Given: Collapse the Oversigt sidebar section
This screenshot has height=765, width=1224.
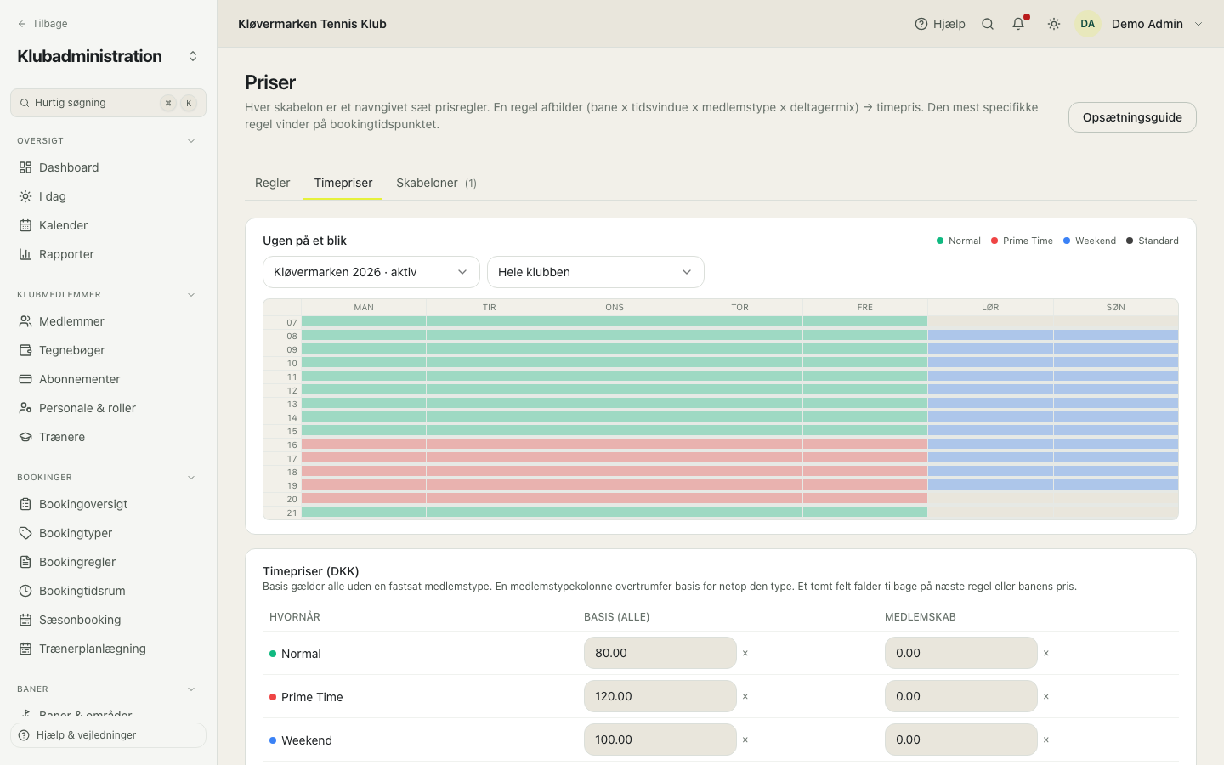Looking at the screenshot, I should point(191,141).
